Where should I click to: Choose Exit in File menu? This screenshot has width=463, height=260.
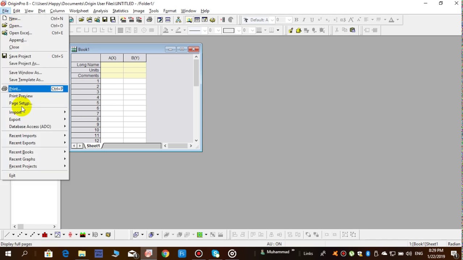34,175
